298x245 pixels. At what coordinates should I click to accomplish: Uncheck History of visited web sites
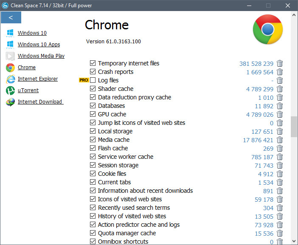pyautogui.click(x=93, y=216)
